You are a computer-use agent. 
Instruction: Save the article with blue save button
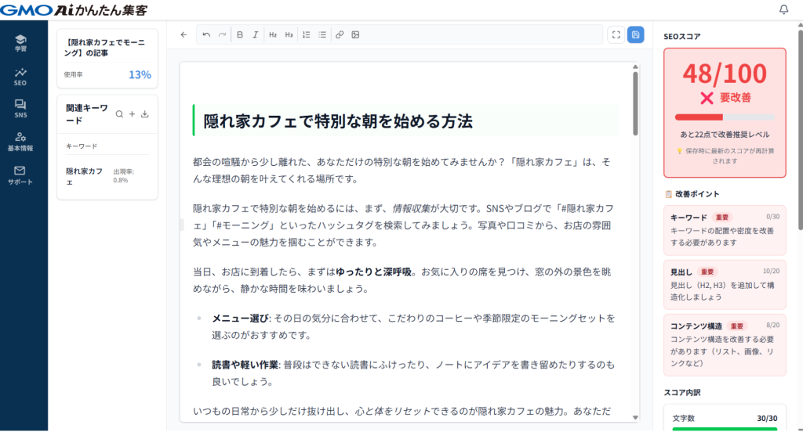[x=635, y=34]
